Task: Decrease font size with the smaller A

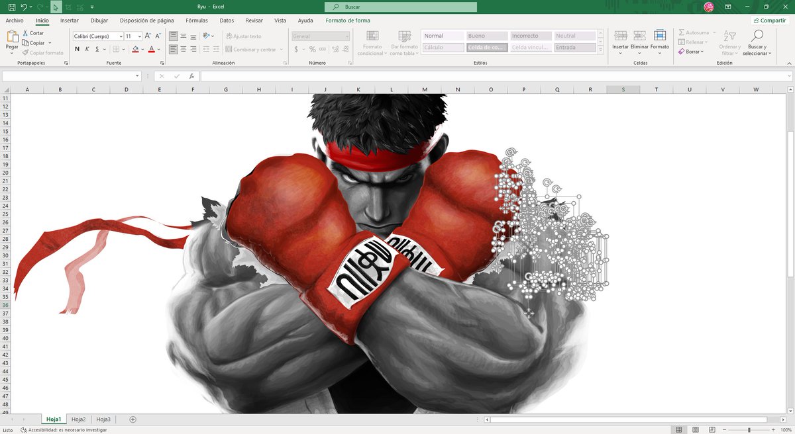Action: coord(158,36)
